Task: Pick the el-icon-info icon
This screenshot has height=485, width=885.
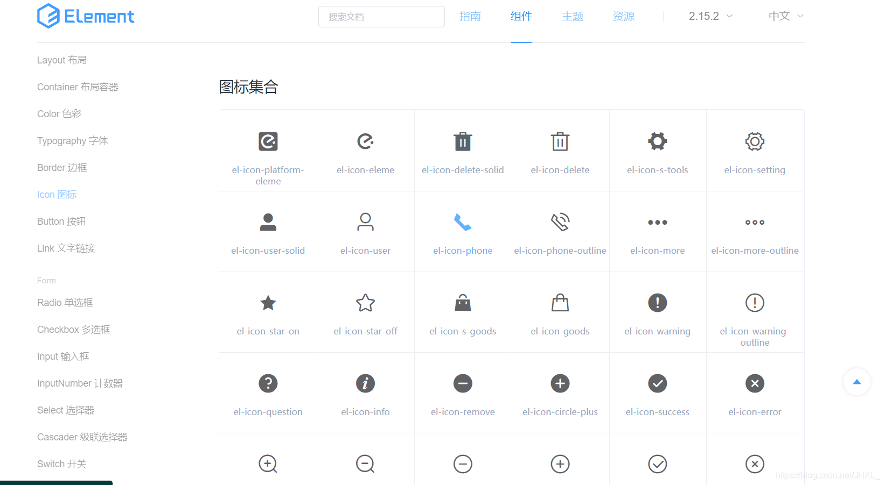Action: [x=365, y=383]
